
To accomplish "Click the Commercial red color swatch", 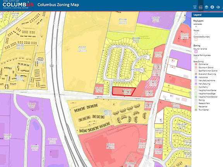I will point(196,64).
